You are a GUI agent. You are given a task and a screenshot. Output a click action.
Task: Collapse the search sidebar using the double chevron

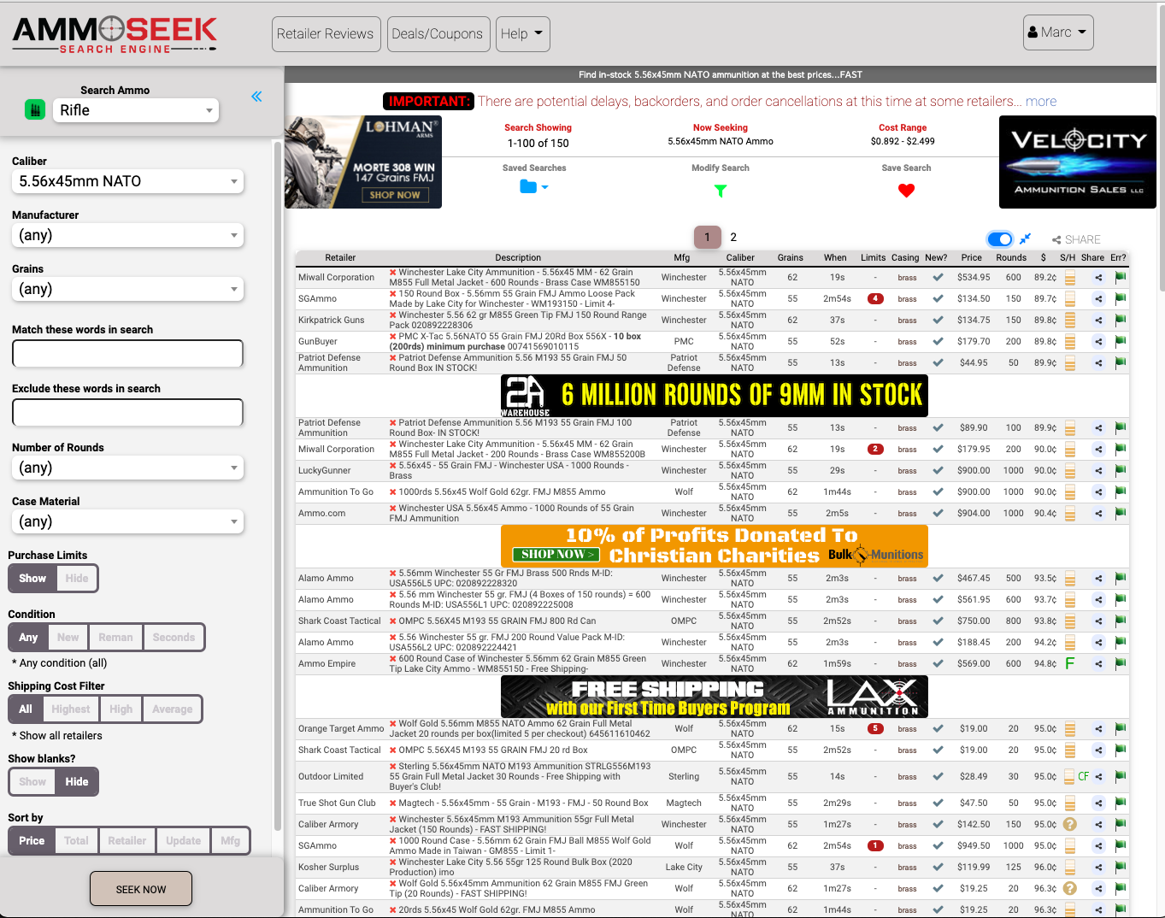point(256,97)
